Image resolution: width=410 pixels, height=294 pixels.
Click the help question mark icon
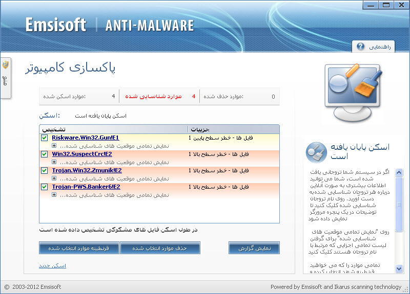360,47
